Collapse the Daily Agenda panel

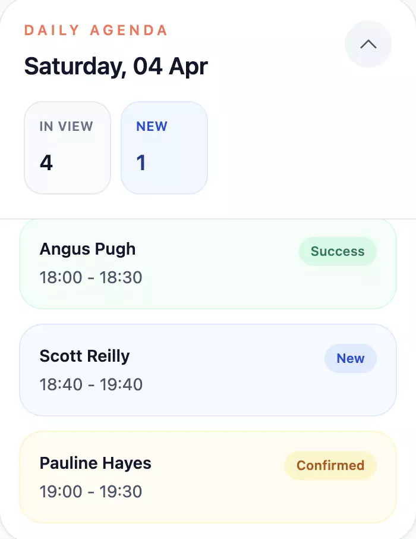(368, 44)
